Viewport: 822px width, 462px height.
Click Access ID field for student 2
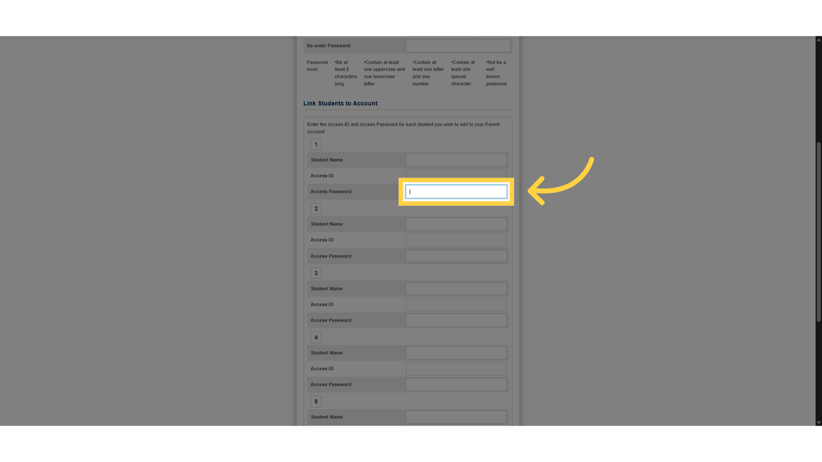click(x=456, y=240)
